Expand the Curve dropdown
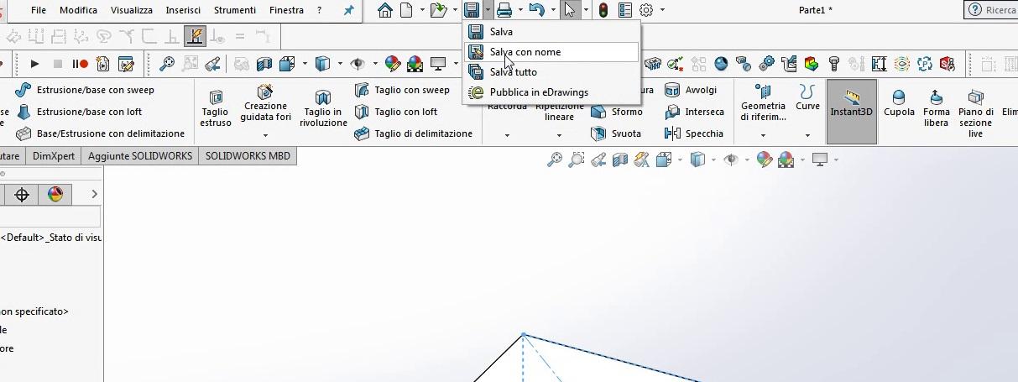 [807, 135]
